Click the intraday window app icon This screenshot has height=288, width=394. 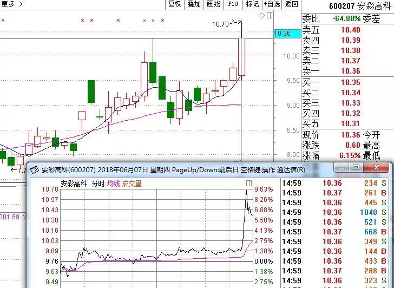[x=33, y=169]
